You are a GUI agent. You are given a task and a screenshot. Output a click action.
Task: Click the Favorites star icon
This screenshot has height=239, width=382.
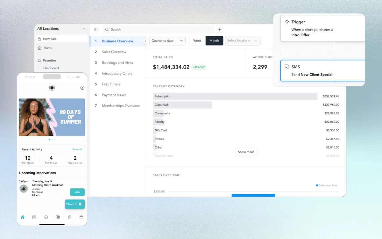pyautogui.click(x=39, y=60)
